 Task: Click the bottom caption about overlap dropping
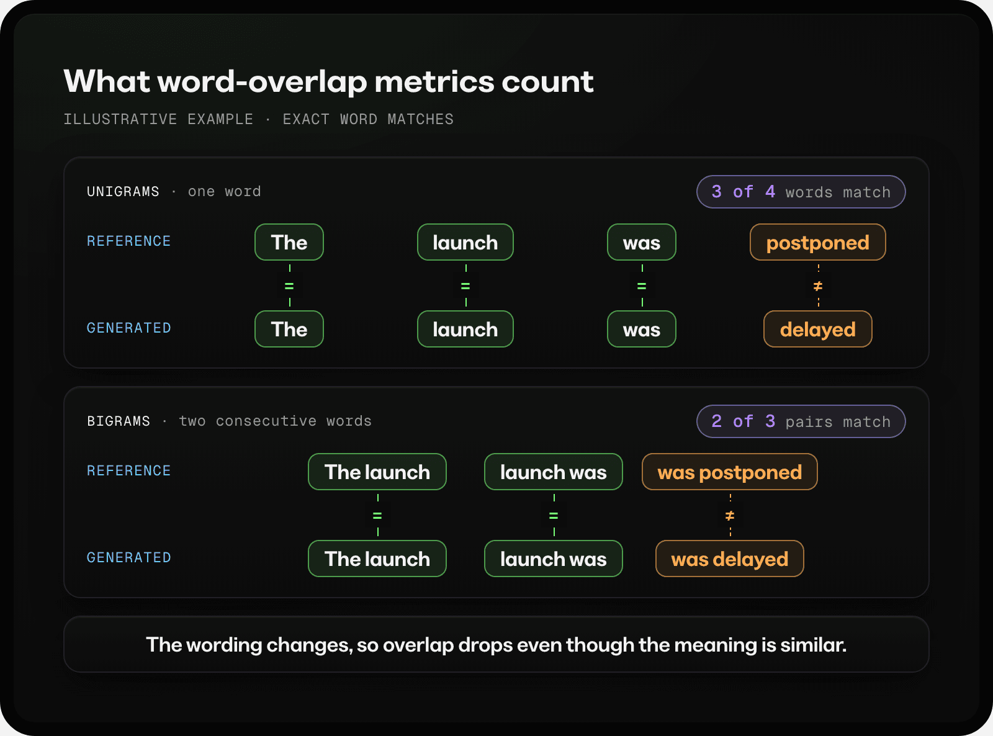coord(496,645)
